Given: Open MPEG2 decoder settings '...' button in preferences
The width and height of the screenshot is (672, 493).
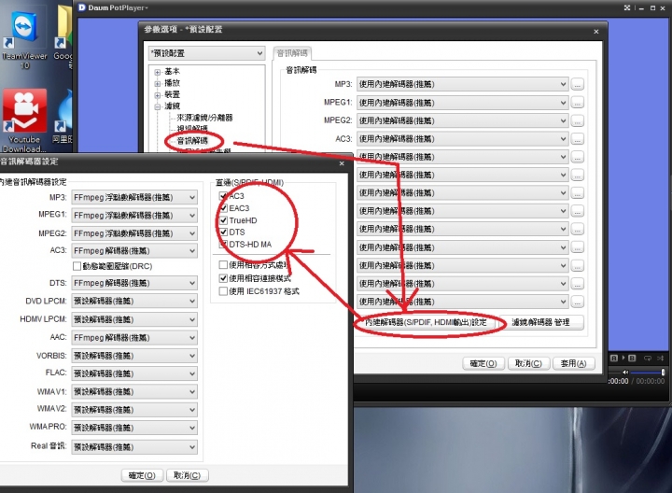Looking at the screenshot, I should (x=578, y=120).
